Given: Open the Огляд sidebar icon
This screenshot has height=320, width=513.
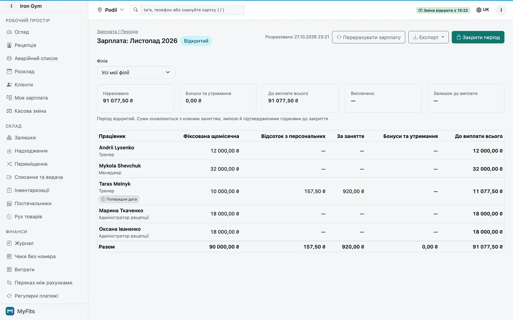Looking at the screenshot, I should coord(9,32).
